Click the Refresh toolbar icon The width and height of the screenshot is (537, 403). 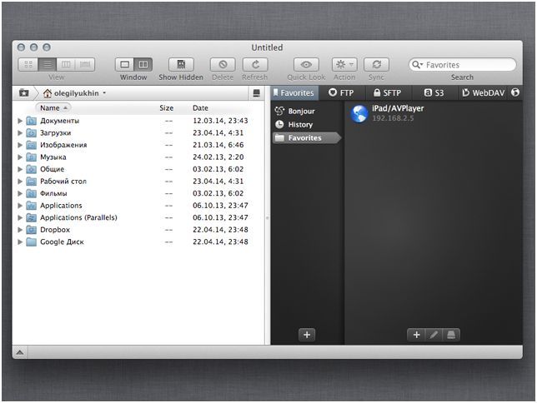click(x=254, y=64)
